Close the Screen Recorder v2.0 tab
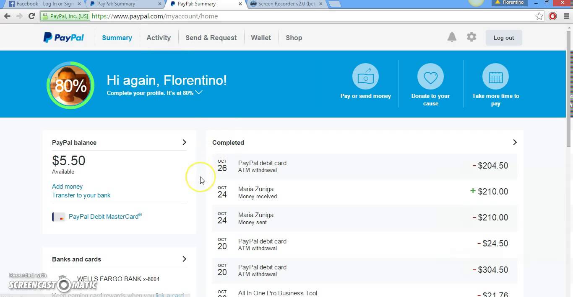The image size is (573, 297). point(321,4)
